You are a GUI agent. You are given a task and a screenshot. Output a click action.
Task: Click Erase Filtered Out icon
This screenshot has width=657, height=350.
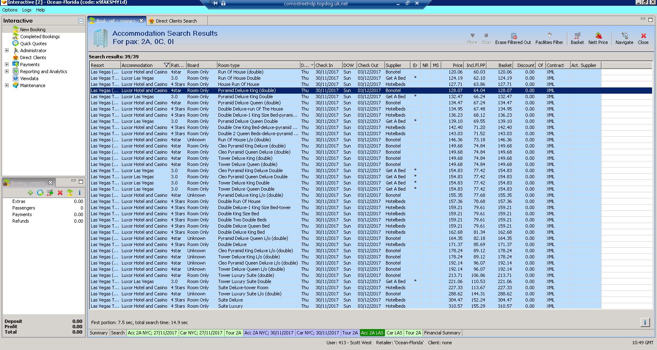click(x=513, y=36)
